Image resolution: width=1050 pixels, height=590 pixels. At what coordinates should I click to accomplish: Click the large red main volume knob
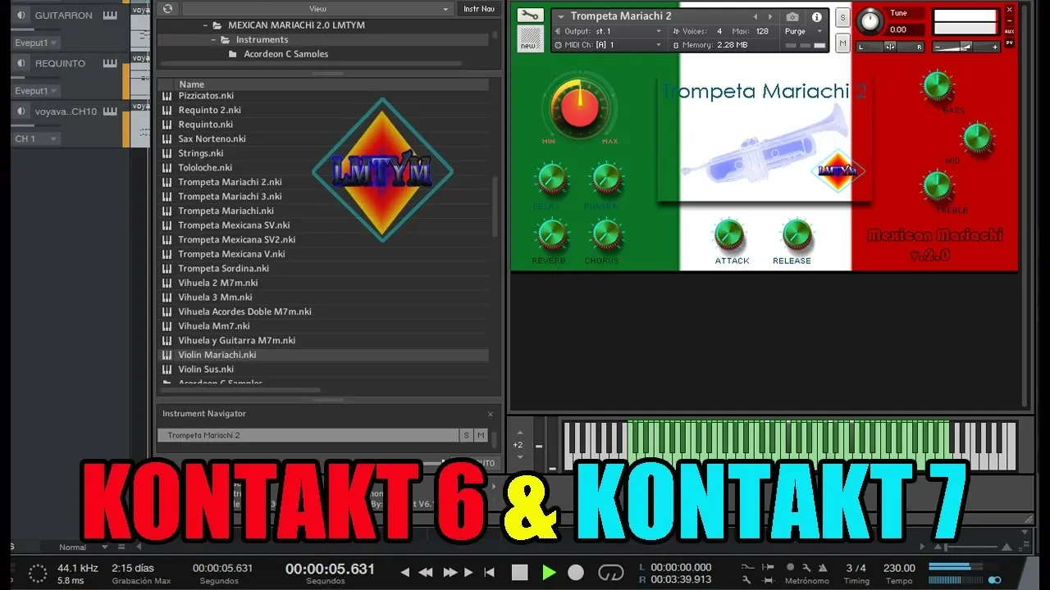point(580,109)
